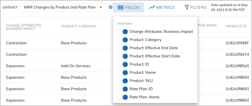Click the Add On Services cell
The image size is (252, 106).
75,66
